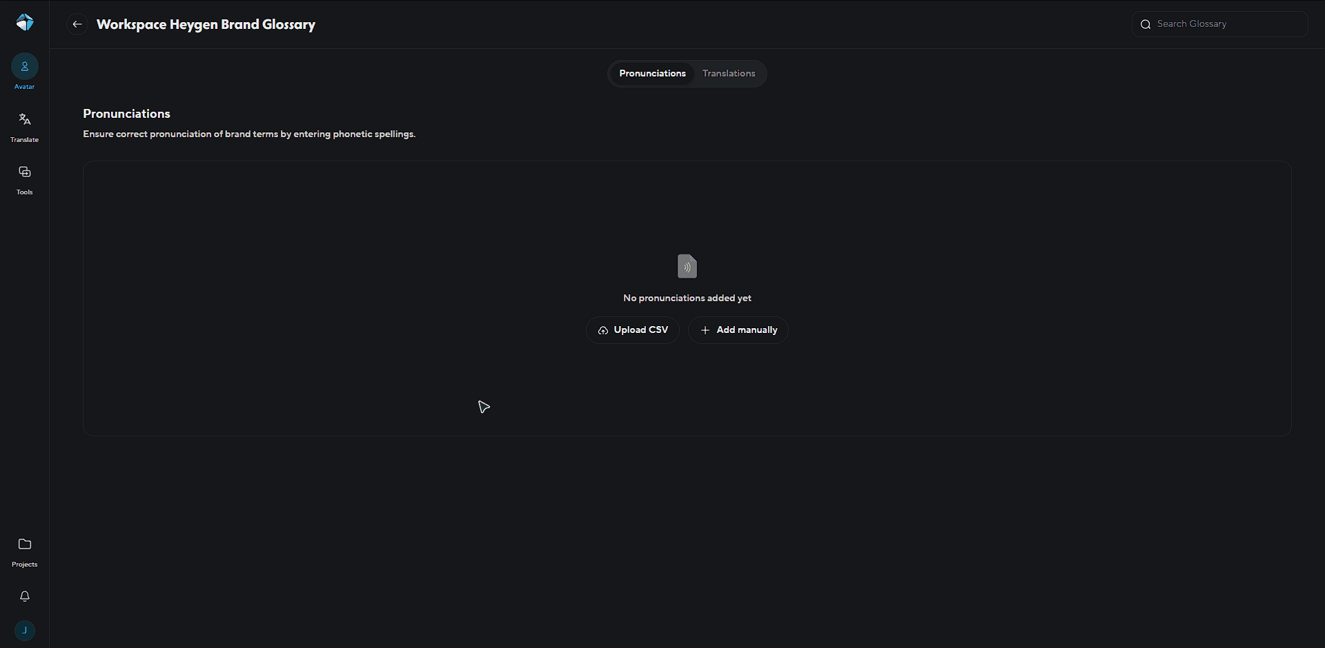The width and height of the screenshot is (1325, 648).
Task: Click the magnifier icon in Search Glossary
Action: [1146, 24]
